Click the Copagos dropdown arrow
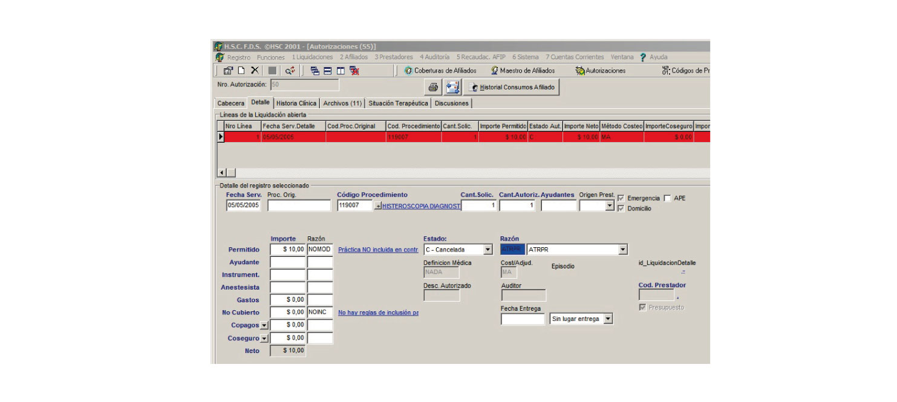The image size is (897, 402). 264,325
